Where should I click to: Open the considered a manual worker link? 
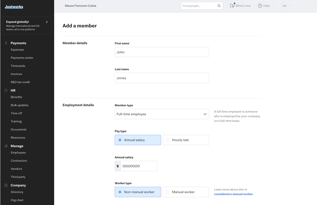(233, 194)
